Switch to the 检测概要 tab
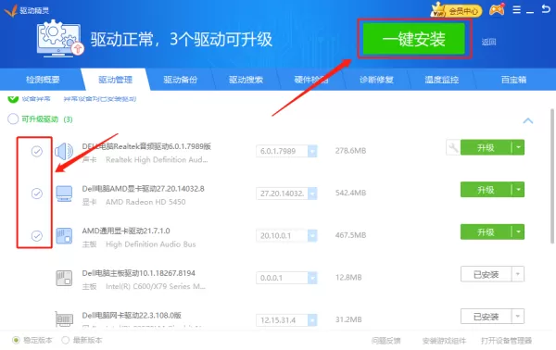This screenshot has height=350, width=556. click(x=43, y=80)
